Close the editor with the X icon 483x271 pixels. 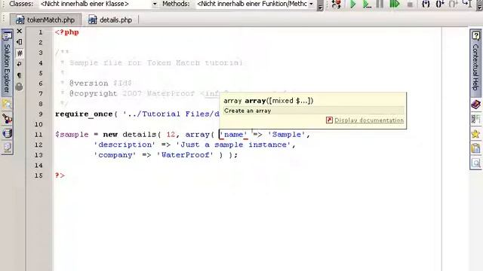click(x=19, y=31)
